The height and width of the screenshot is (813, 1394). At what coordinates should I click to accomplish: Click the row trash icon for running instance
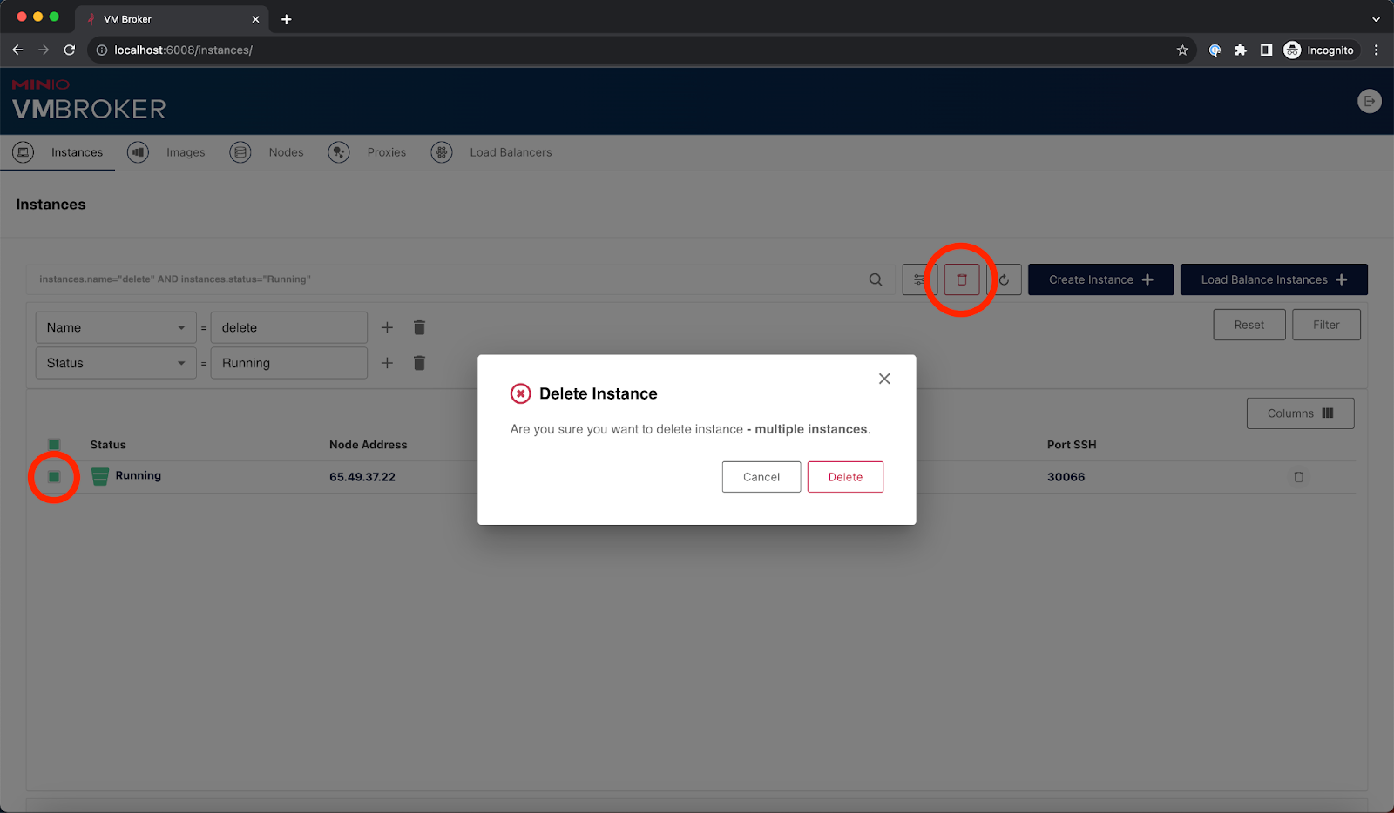pos(1298,477)
